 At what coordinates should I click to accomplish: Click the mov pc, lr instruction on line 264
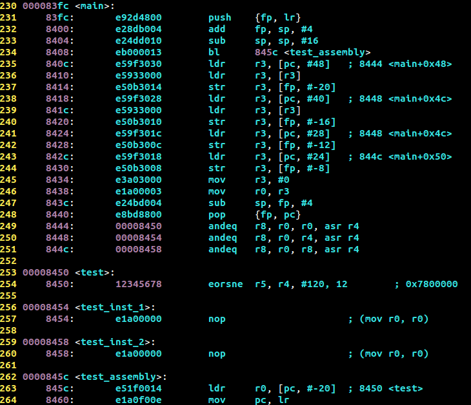(x=248, y=400)
